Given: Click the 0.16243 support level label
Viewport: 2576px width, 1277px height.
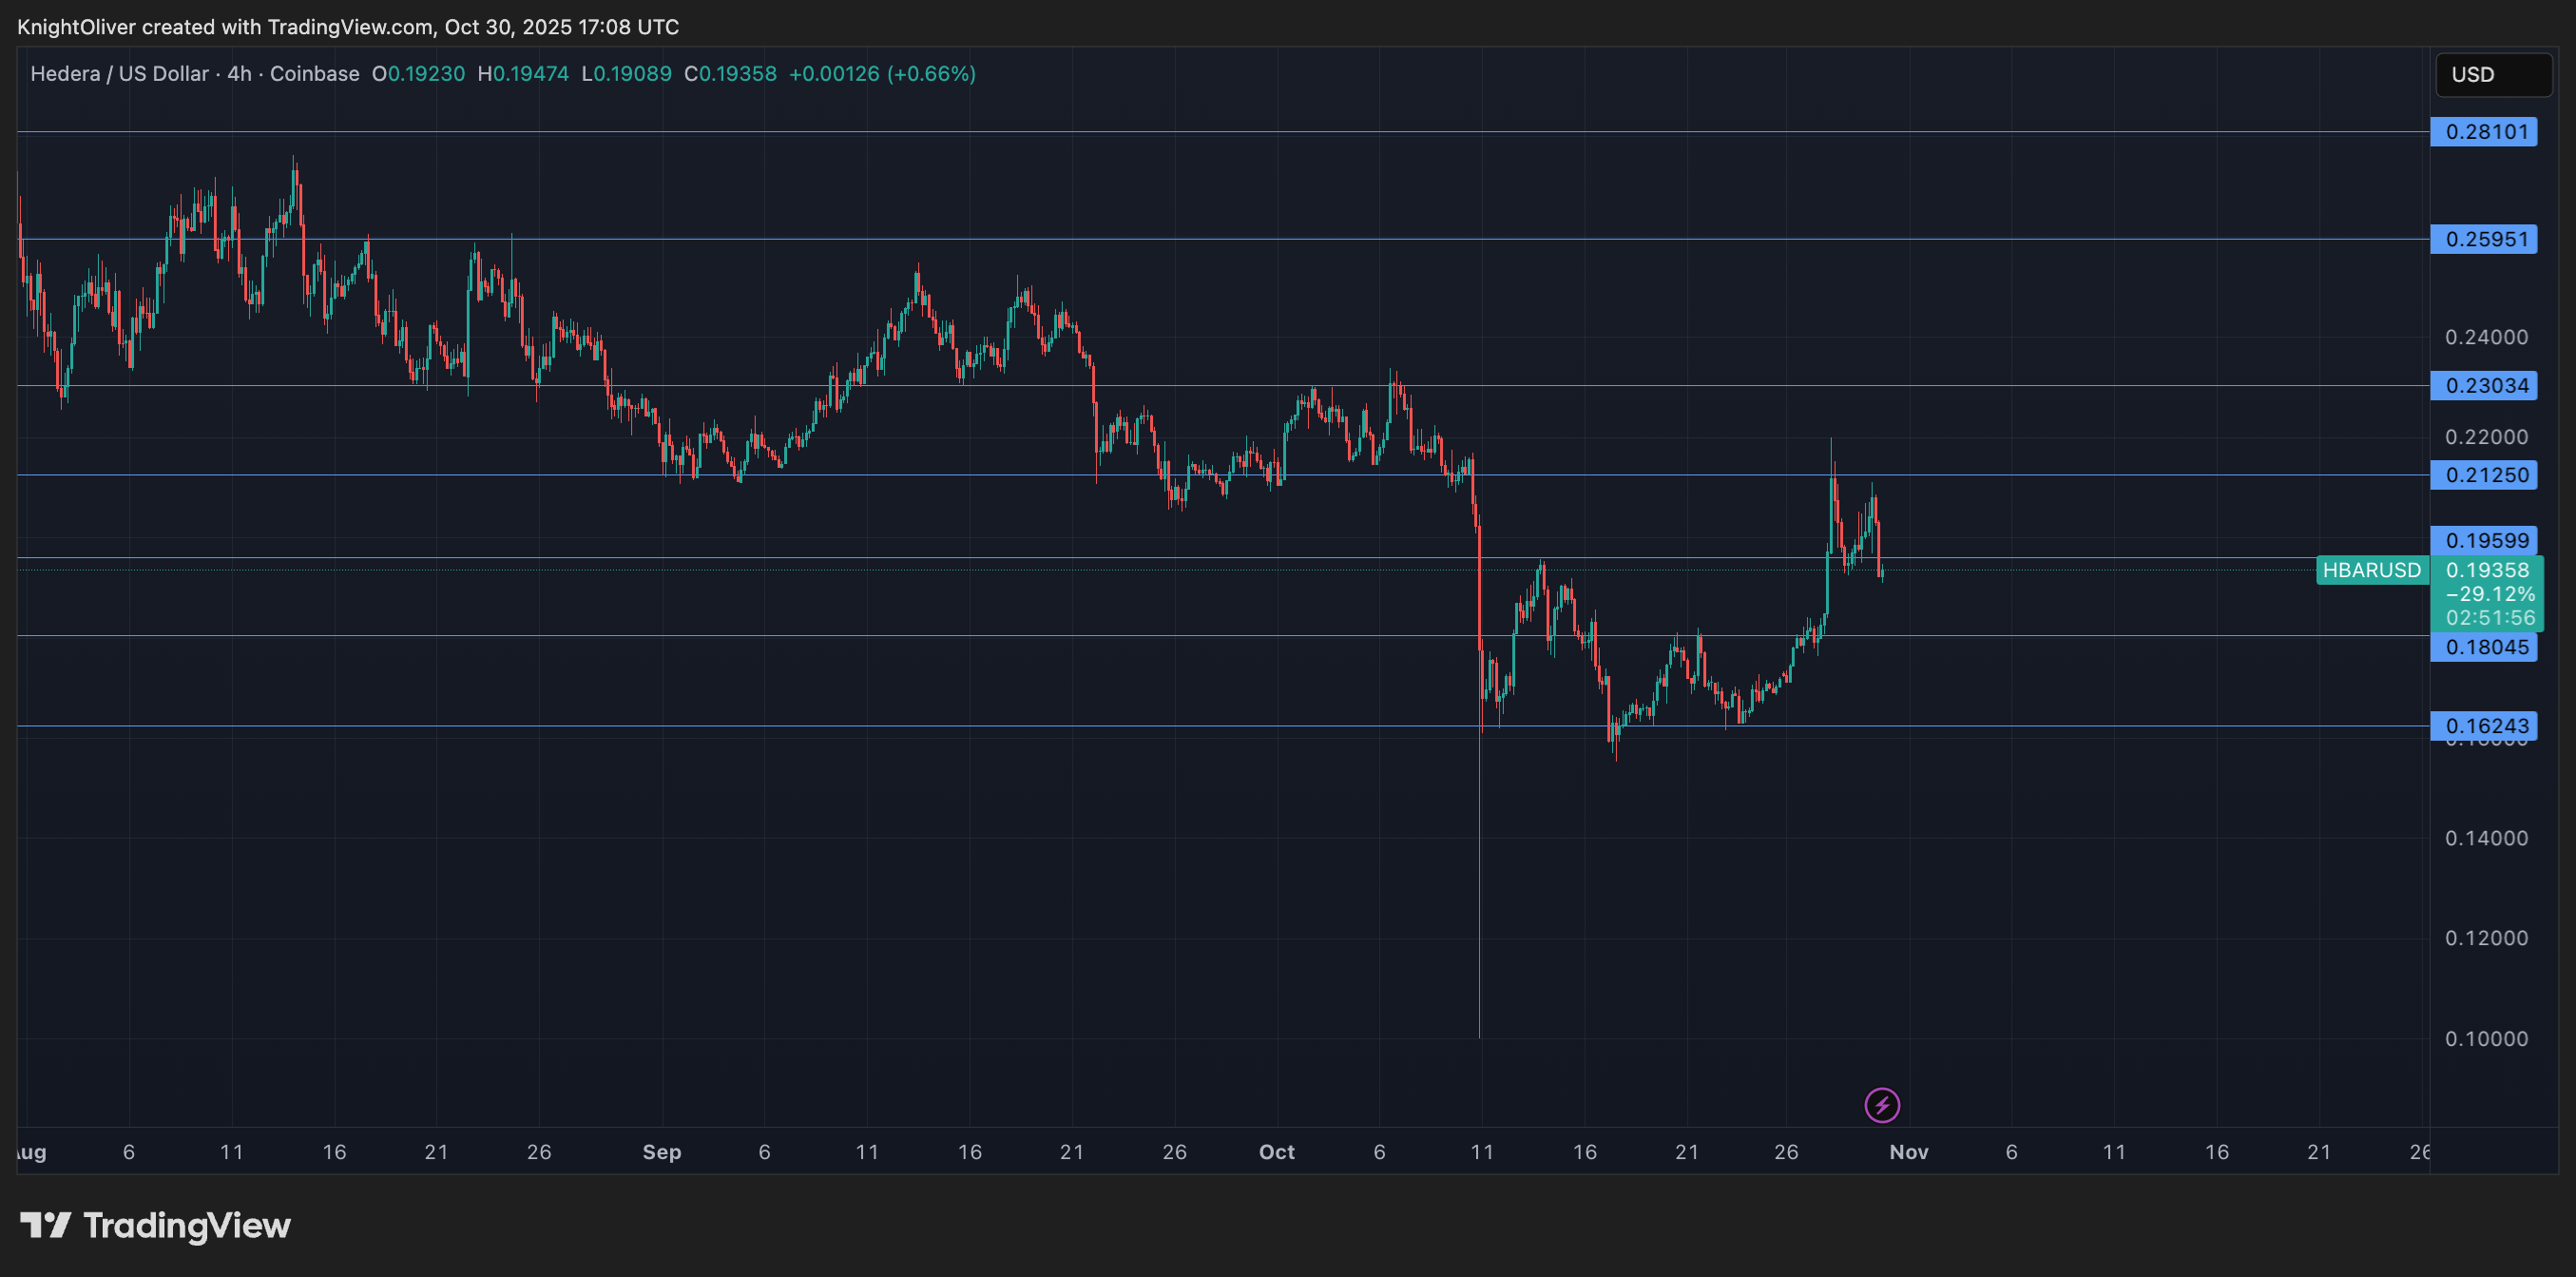Looking at the screenshot, I should [x=2484, y=726].
